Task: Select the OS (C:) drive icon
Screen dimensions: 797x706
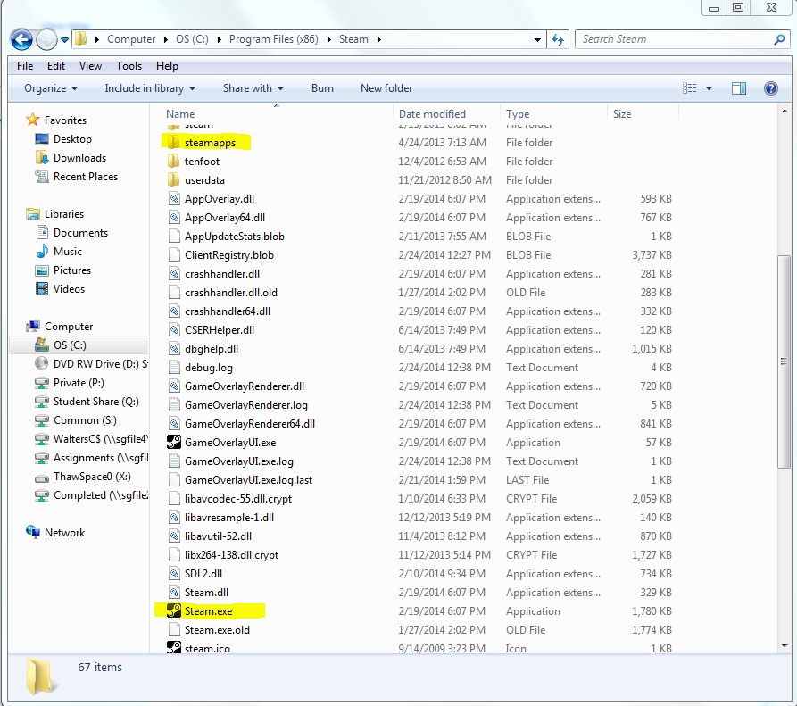Action: pos(42,345)
